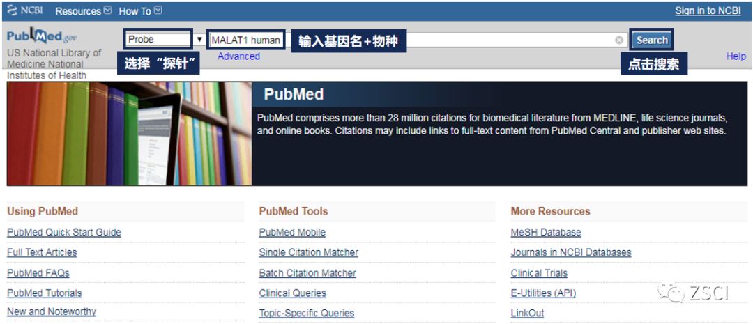This screenshot has width=753, height=324.
Task: Open Clinical Queries link
Action: 292,293
